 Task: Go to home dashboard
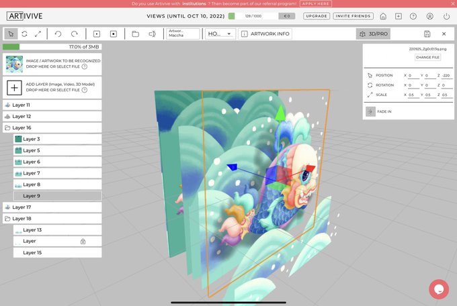(x=383, y=16)
